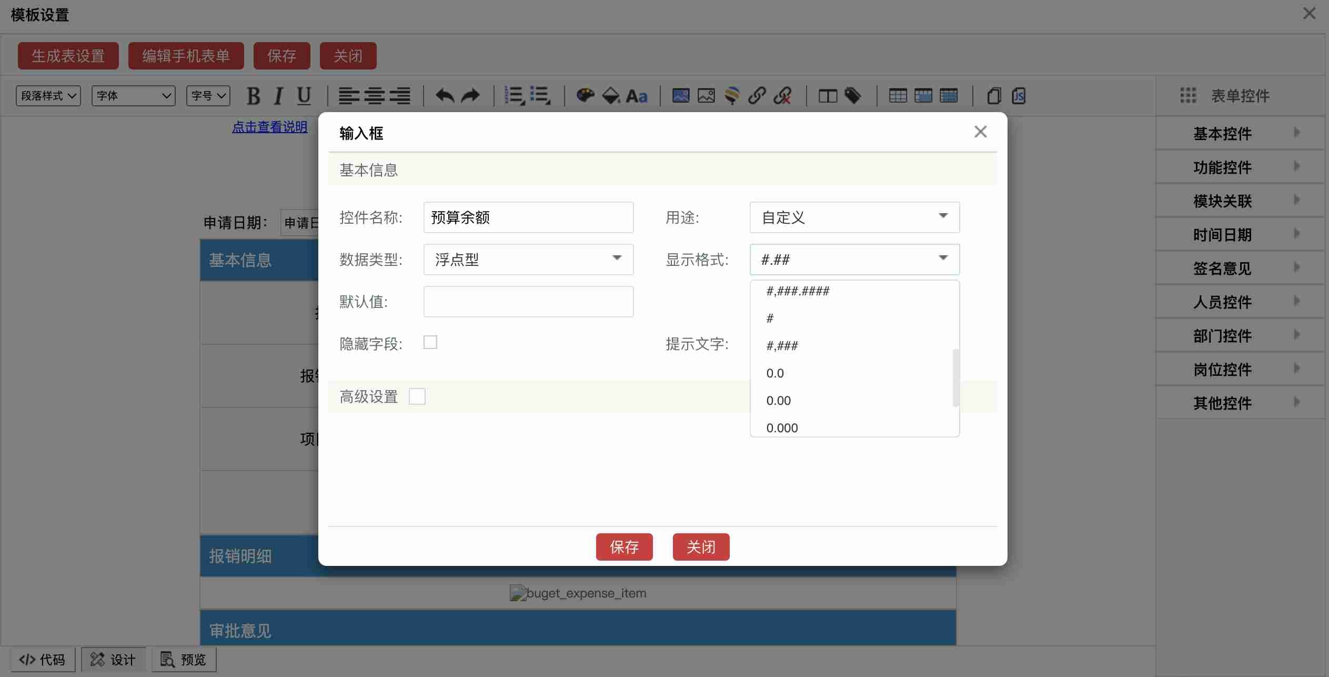Check the 隐藏字段 checkbox
The width and height of the screenshot is (1329, 677).
(430, 343)
